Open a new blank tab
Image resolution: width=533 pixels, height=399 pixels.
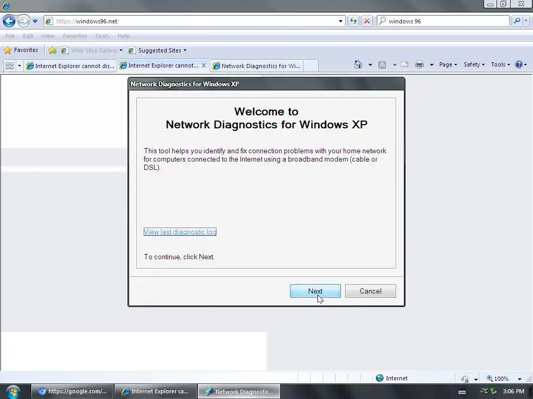(x=311, y=66)
